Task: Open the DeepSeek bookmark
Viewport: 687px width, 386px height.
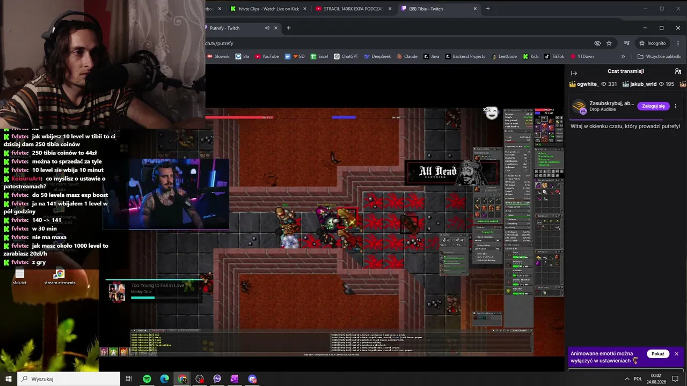Action: point(377,56)
